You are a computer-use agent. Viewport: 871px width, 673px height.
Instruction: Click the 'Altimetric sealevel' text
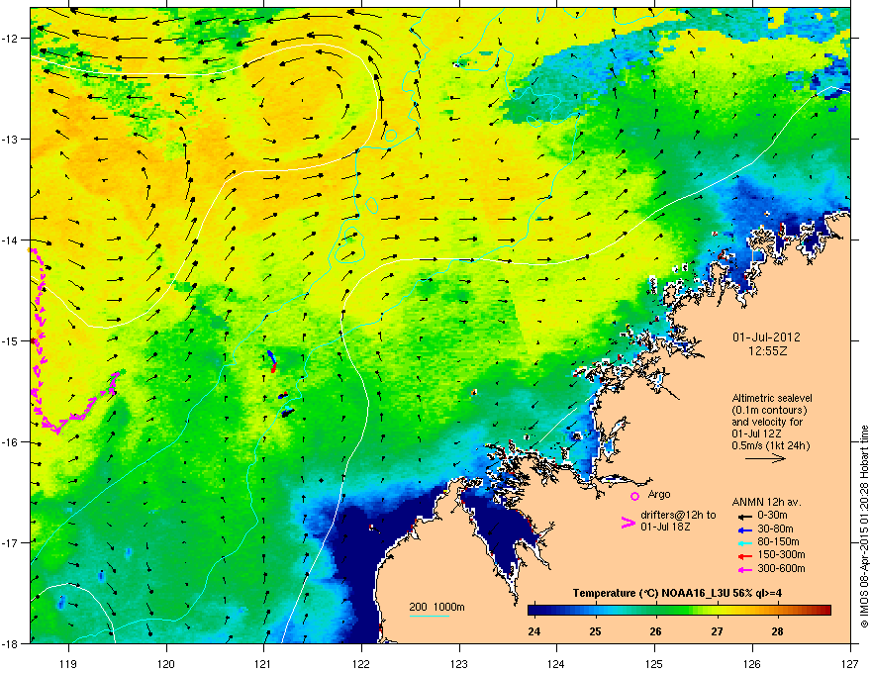click(x=772, y=398)
